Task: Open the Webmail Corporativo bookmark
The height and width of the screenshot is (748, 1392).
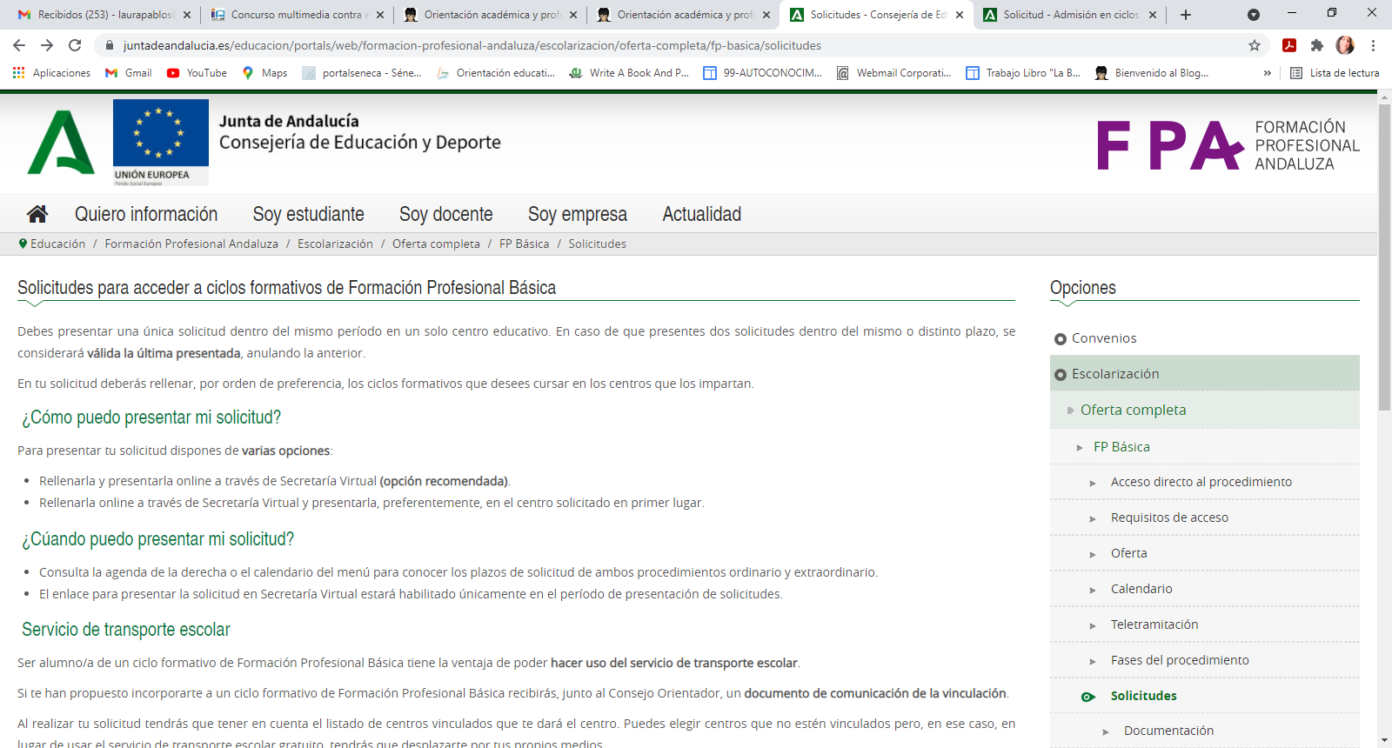Action: click(893, 73)
